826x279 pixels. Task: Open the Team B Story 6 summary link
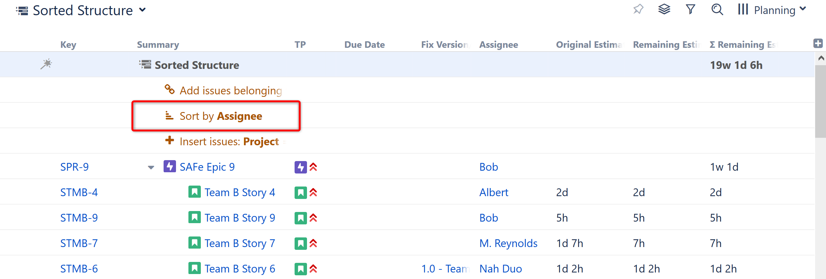[x=240, y=269]
